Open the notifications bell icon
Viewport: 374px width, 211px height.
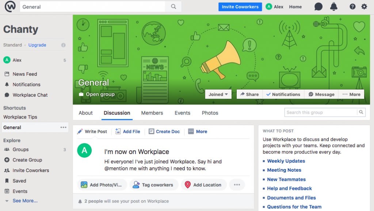pos(333,6)
